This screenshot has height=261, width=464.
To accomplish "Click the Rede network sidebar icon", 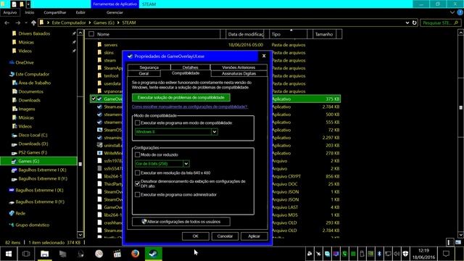I will pyautogui.click(x=12, y=213).
